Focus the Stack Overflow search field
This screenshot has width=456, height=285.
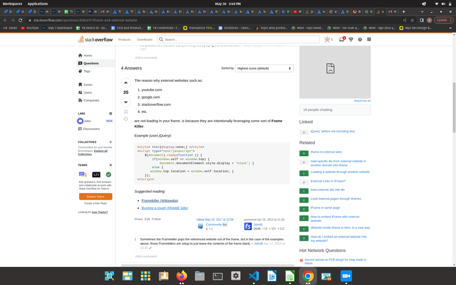click(x=238, y=40)
